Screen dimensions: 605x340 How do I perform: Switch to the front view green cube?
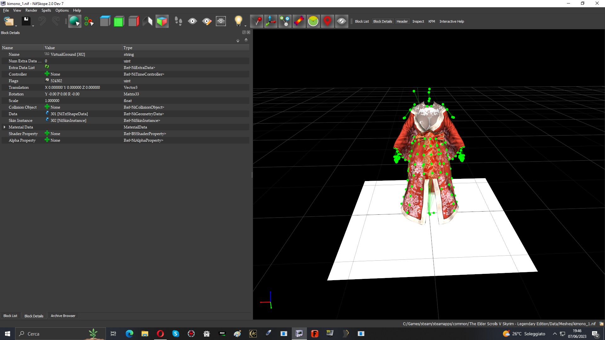click(x=119, y=21)
